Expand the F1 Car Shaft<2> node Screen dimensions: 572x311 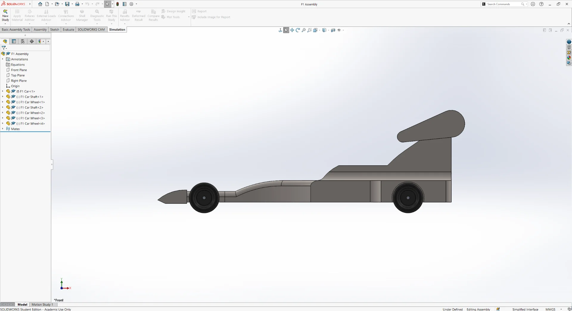pyautogui.click(x=3, y=108)
